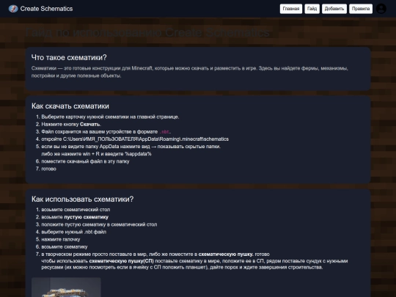Image resolution: width=396 pixels, height=297 pixels.
Task: Click the 'готово' step in download list
Action: [x=48, y=169]
